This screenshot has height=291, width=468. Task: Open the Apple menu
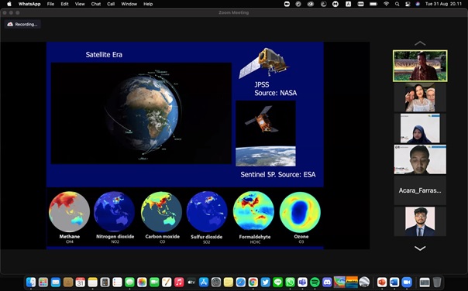point(9,4)
